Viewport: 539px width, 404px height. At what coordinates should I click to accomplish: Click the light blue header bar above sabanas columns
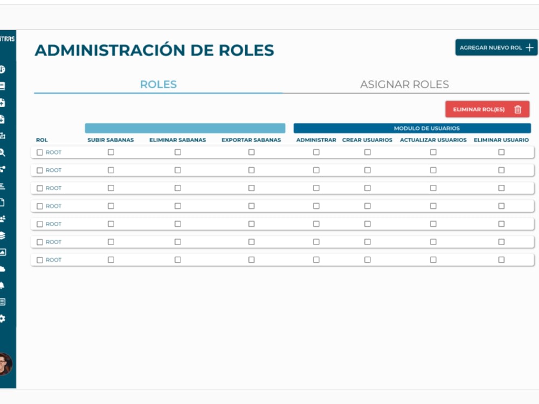(x=185, y=128)
